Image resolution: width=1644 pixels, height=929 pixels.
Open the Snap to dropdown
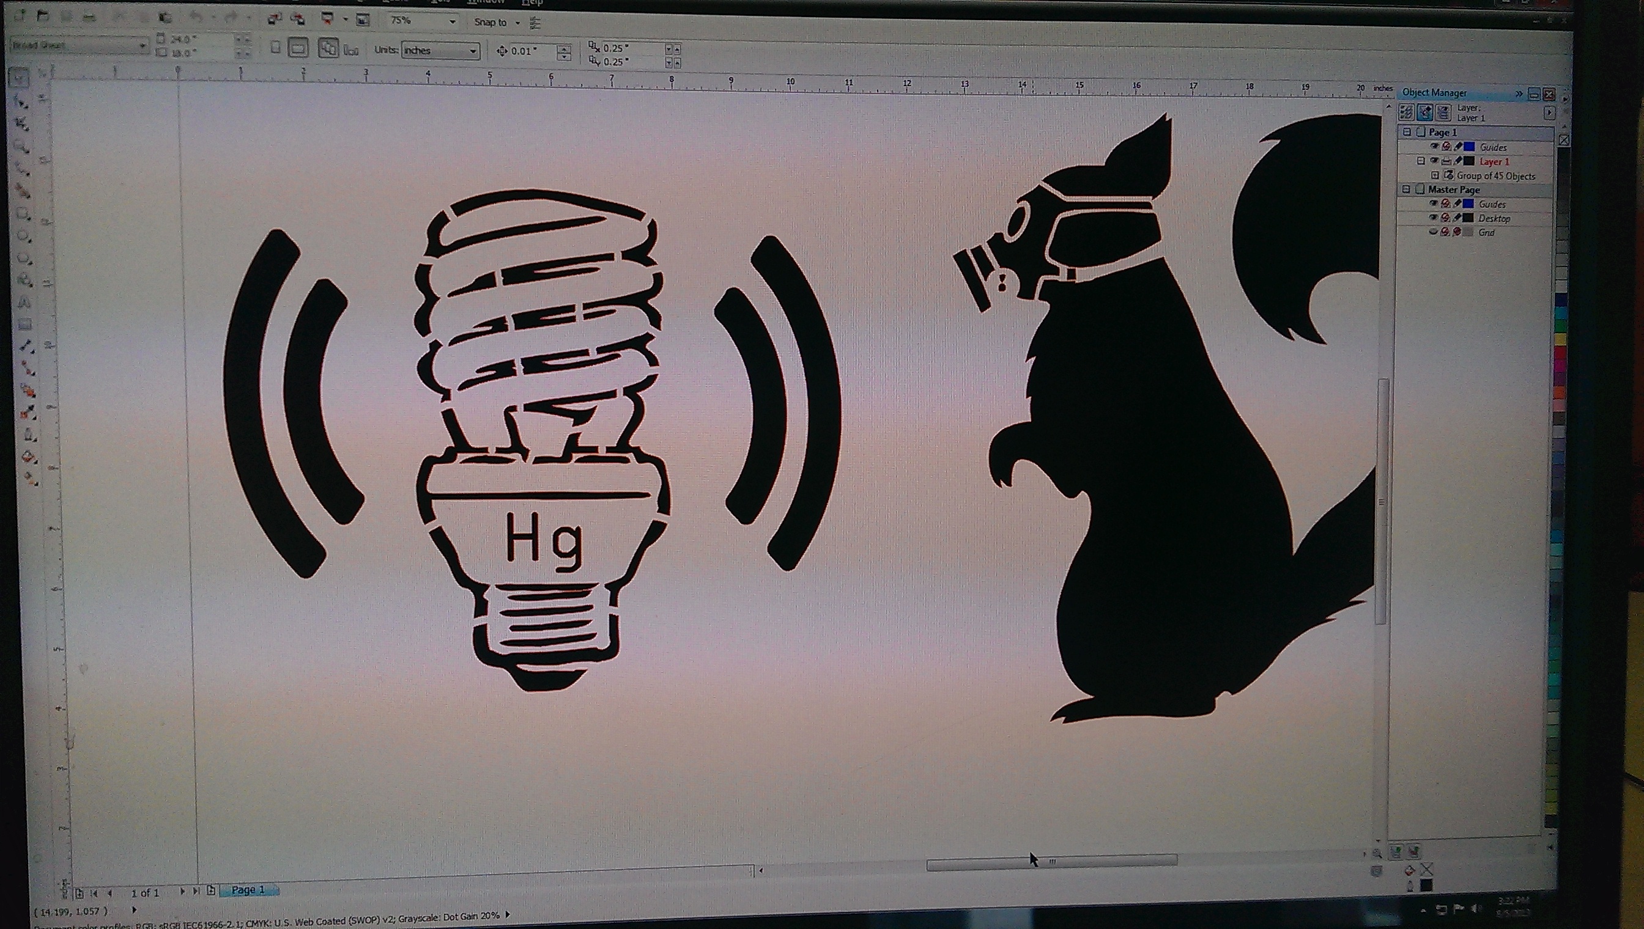[517, 23]
